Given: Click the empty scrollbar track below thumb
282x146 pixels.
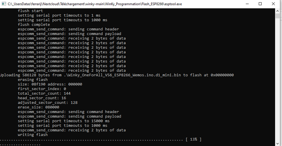Looking at the screenshot, I should pyautogui.click(x=277, y=80).
